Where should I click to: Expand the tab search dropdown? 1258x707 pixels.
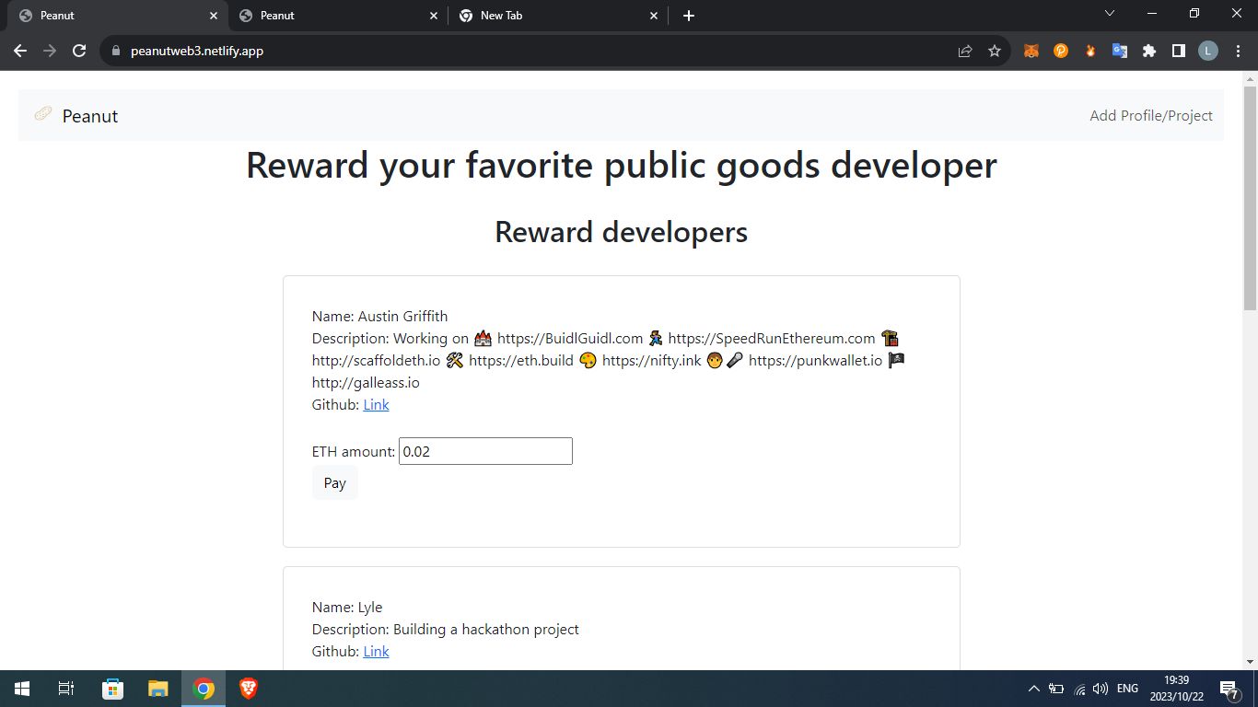1110,13
